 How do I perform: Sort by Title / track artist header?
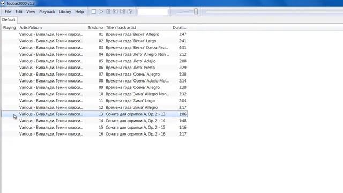click(137, 28)
